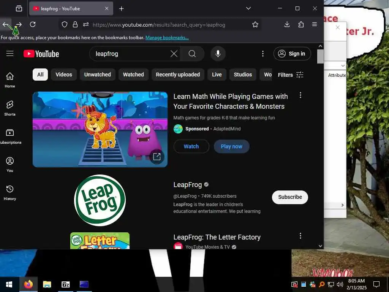Click the background window's horizontal scroll arrow

coord(343,205)
